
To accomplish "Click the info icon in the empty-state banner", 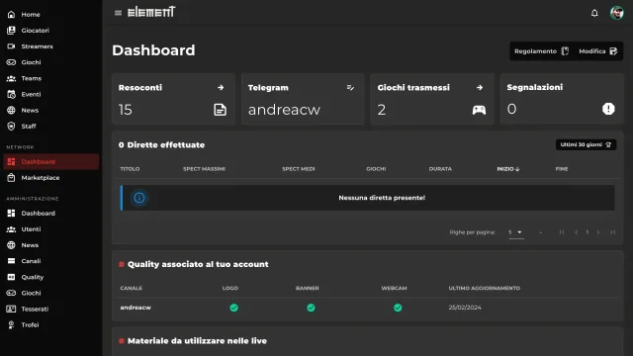I will [x=139, y=198].
